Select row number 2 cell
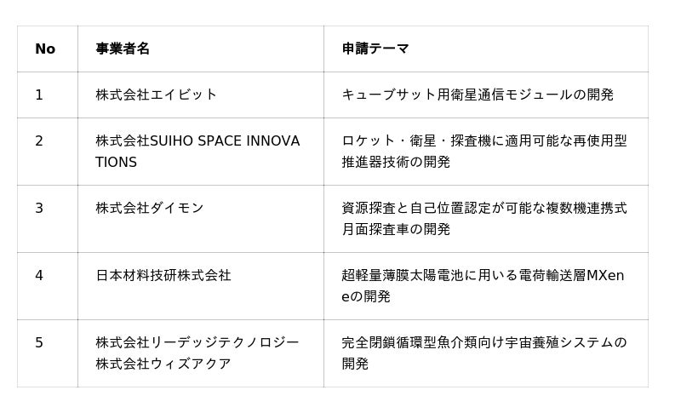681x413 pixels. pos(39,141)
